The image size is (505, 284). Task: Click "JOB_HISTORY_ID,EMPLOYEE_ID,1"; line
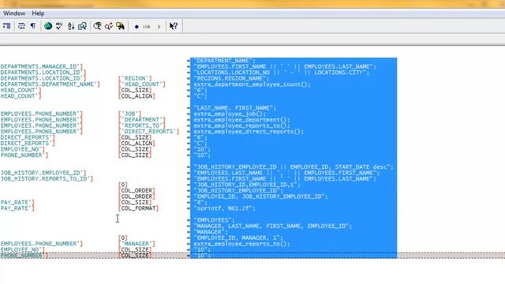click(247, 185)
